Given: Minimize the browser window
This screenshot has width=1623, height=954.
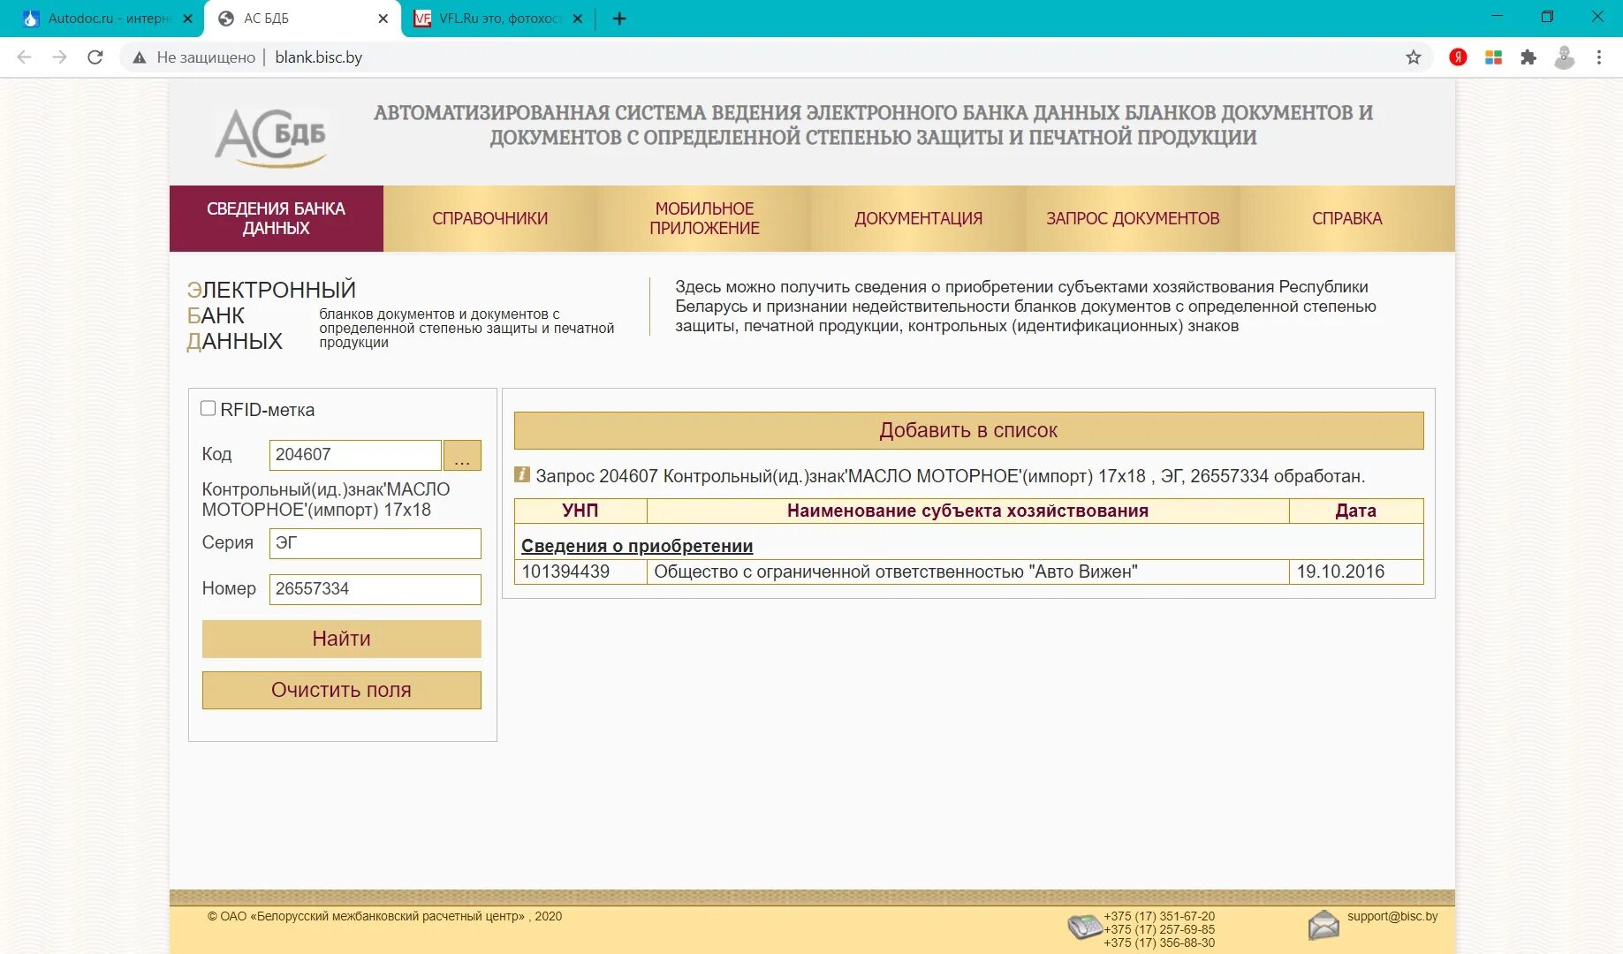Looking at the screenshot, I should 1497,17.
